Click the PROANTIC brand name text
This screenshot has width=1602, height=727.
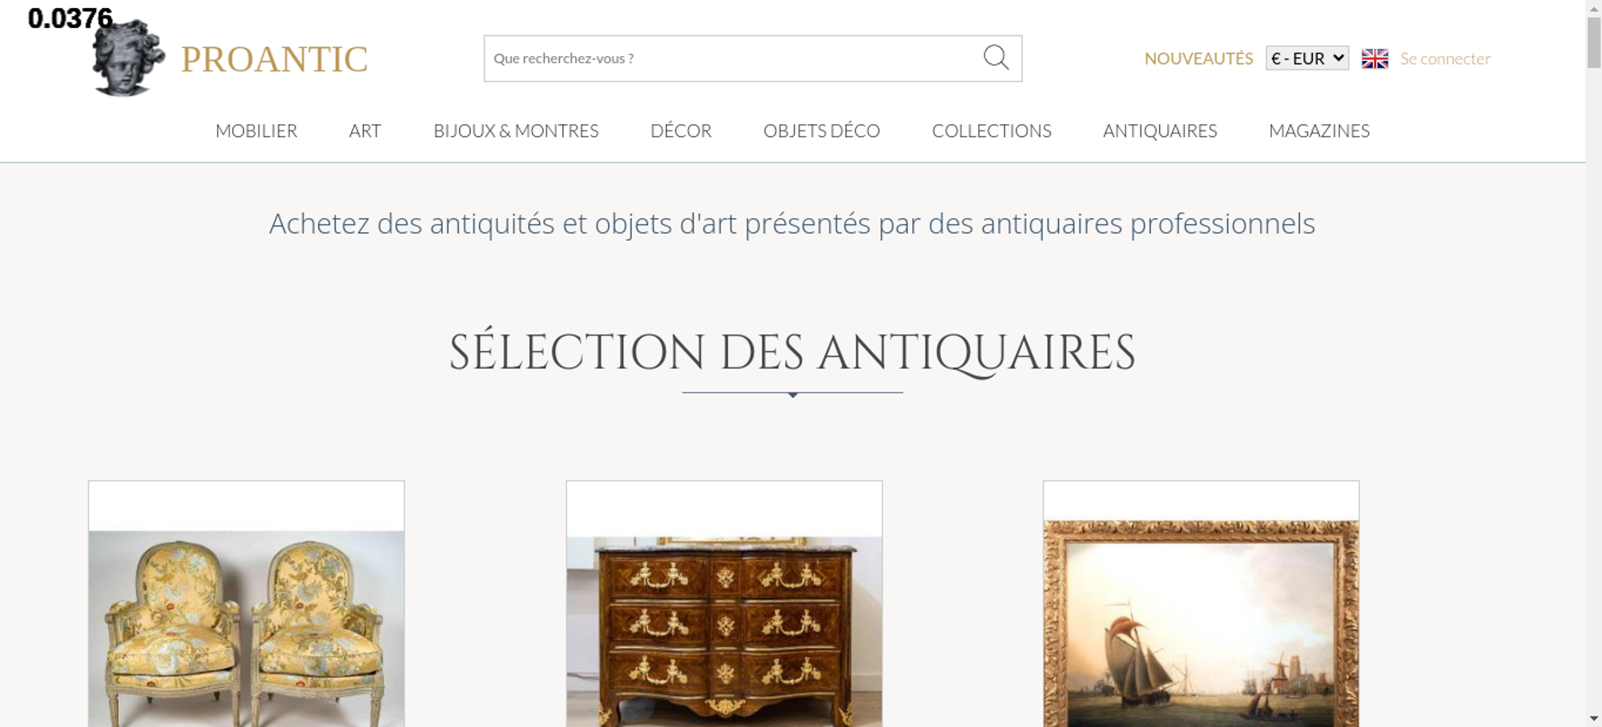(x=274, y=59)
